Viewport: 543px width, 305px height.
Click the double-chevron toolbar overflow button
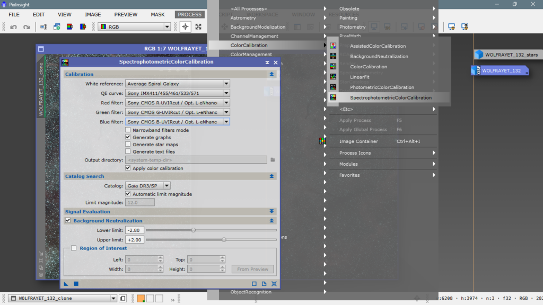[172, 300]
